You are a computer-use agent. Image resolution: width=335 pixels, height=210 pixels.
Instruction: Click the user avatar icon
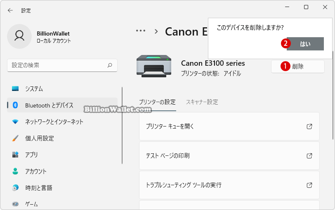(19, 36)
